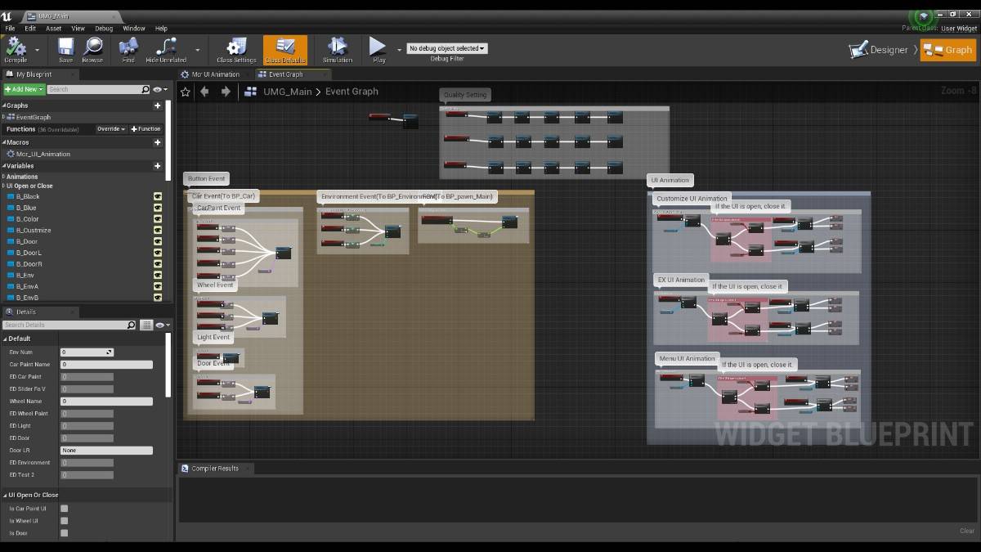Click the Play toolbar icon

378,46
